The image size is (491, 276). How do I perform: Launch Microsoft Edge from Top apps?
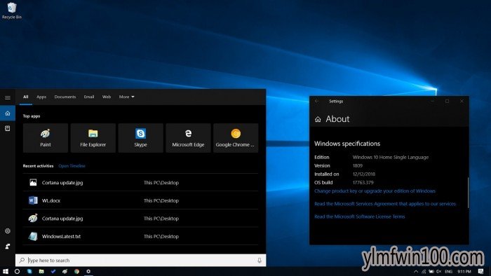tap(188, 138)
